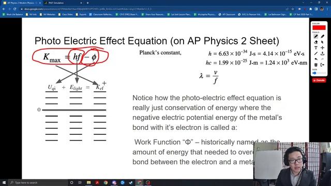Open the Esports bookmark
Screen dimensions: 331x186
coord(81,14)
